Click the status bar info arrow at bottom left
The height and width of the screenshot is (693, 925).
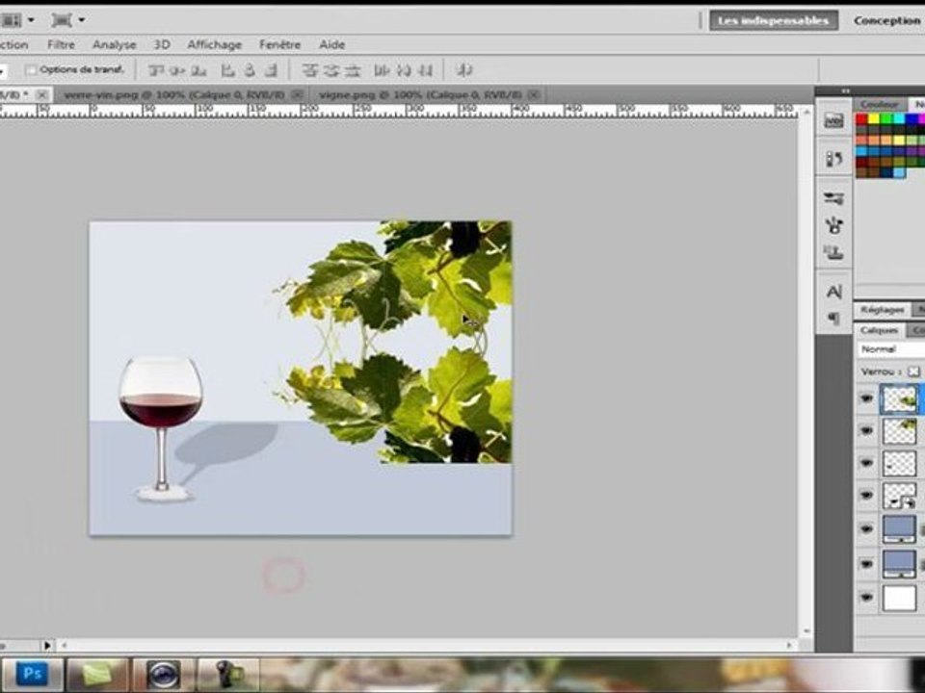pyautogui.click(x=47, y=645)
